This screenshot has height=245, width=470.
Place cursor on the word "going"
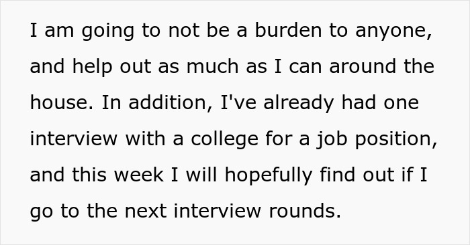(107, 32)
